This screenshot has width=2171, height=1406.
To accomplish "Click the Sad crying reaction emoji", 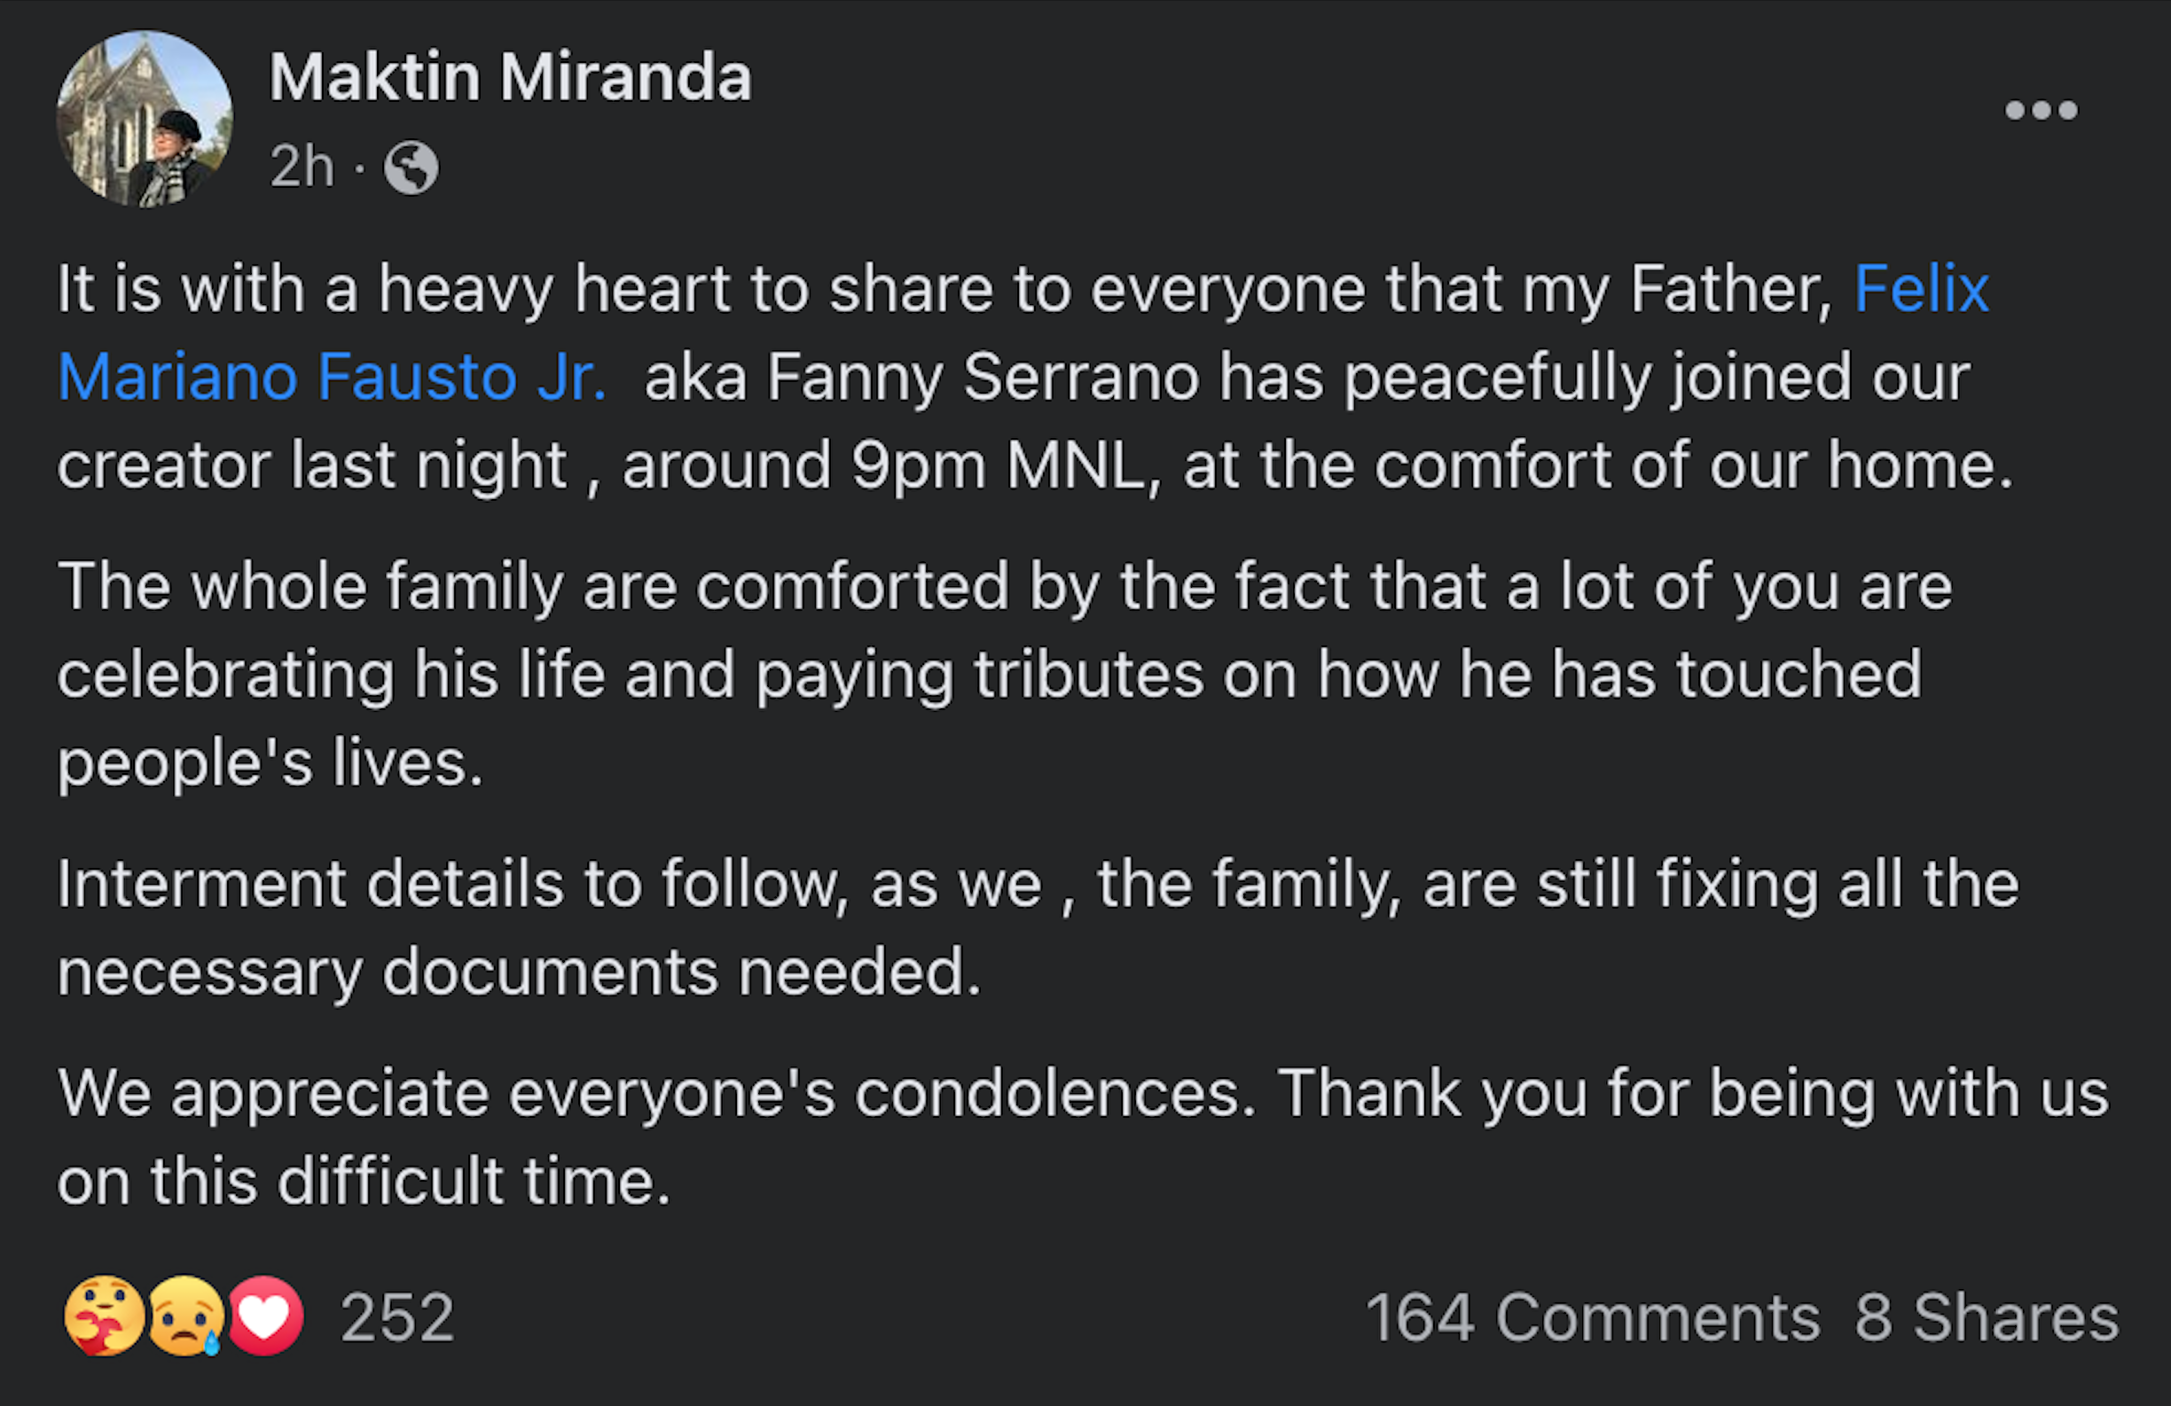I will (x=185, y=1316).
